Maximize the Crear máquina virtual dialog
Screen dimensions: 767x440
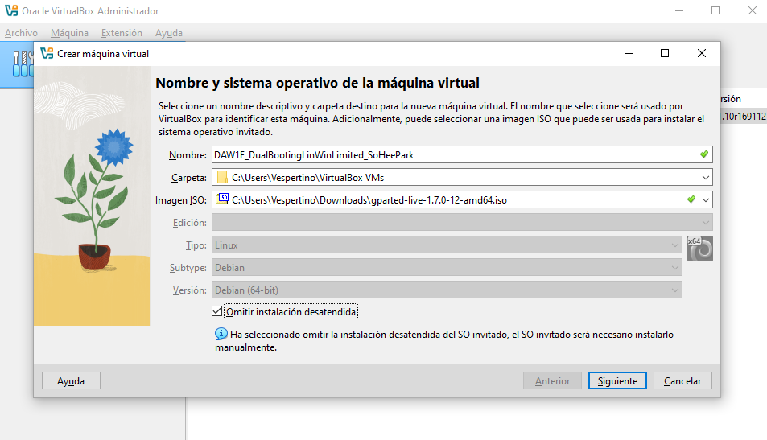tap(664, 53)
